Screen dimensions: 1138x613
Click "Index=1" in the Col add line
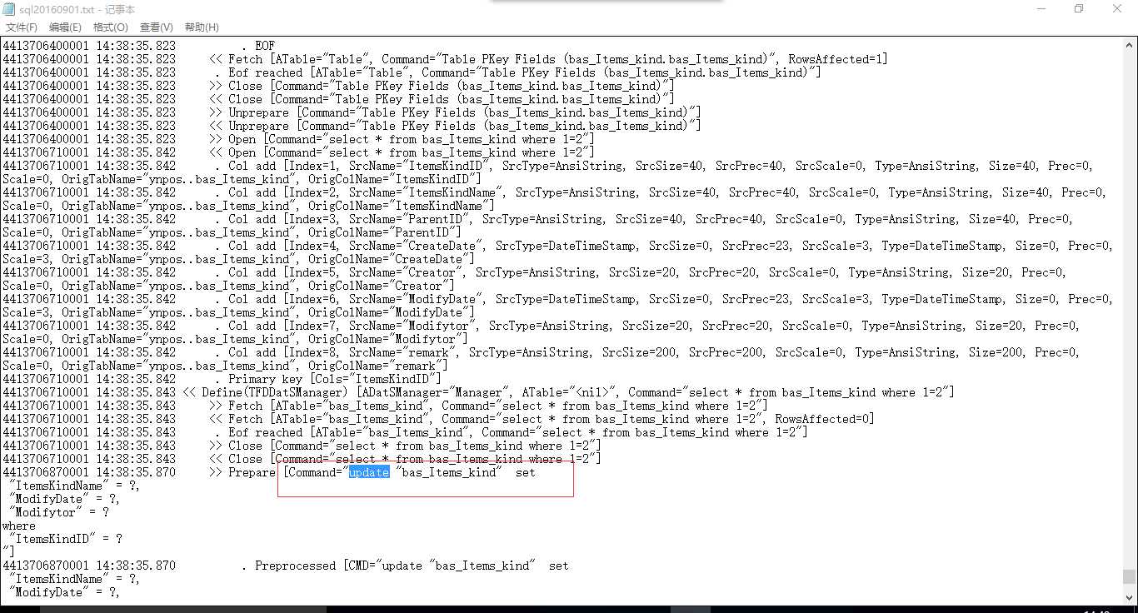(x=315, y=166)
